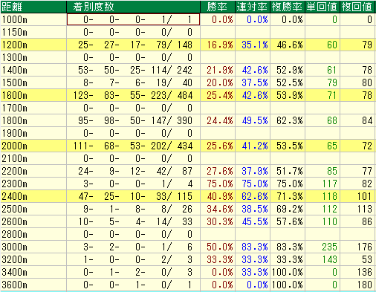The height and width of the screenshot is (292, 376).
Task: Click the 複勝率 column header
Action: click(x=287, y=7)
